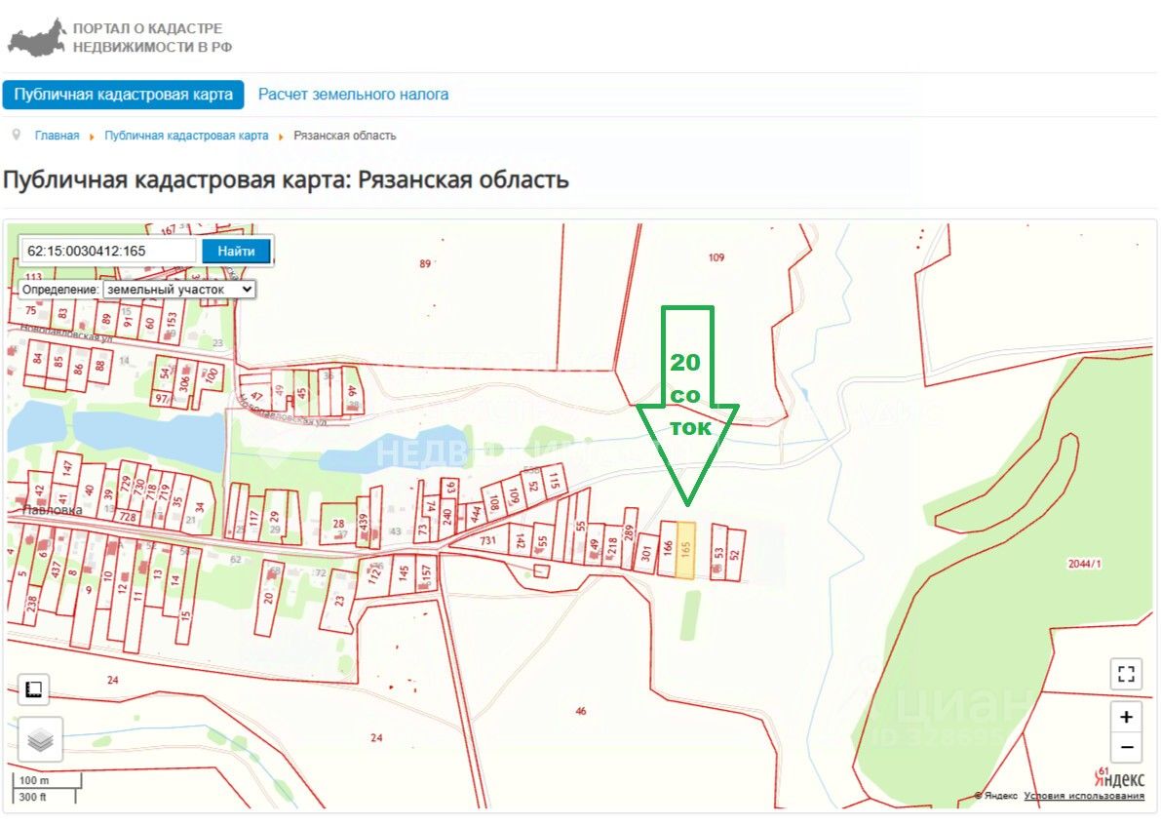
Task: Select parcel 301 on the map
Action: pyautogui.click(x=645, y=553)
